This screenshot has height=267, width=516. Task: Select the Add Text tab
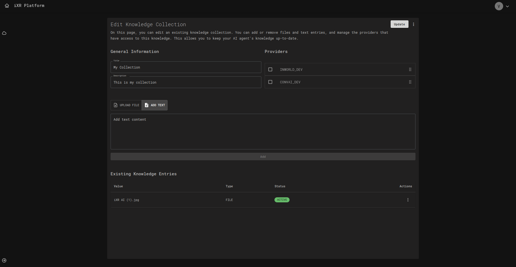click(x=155, y=105)
